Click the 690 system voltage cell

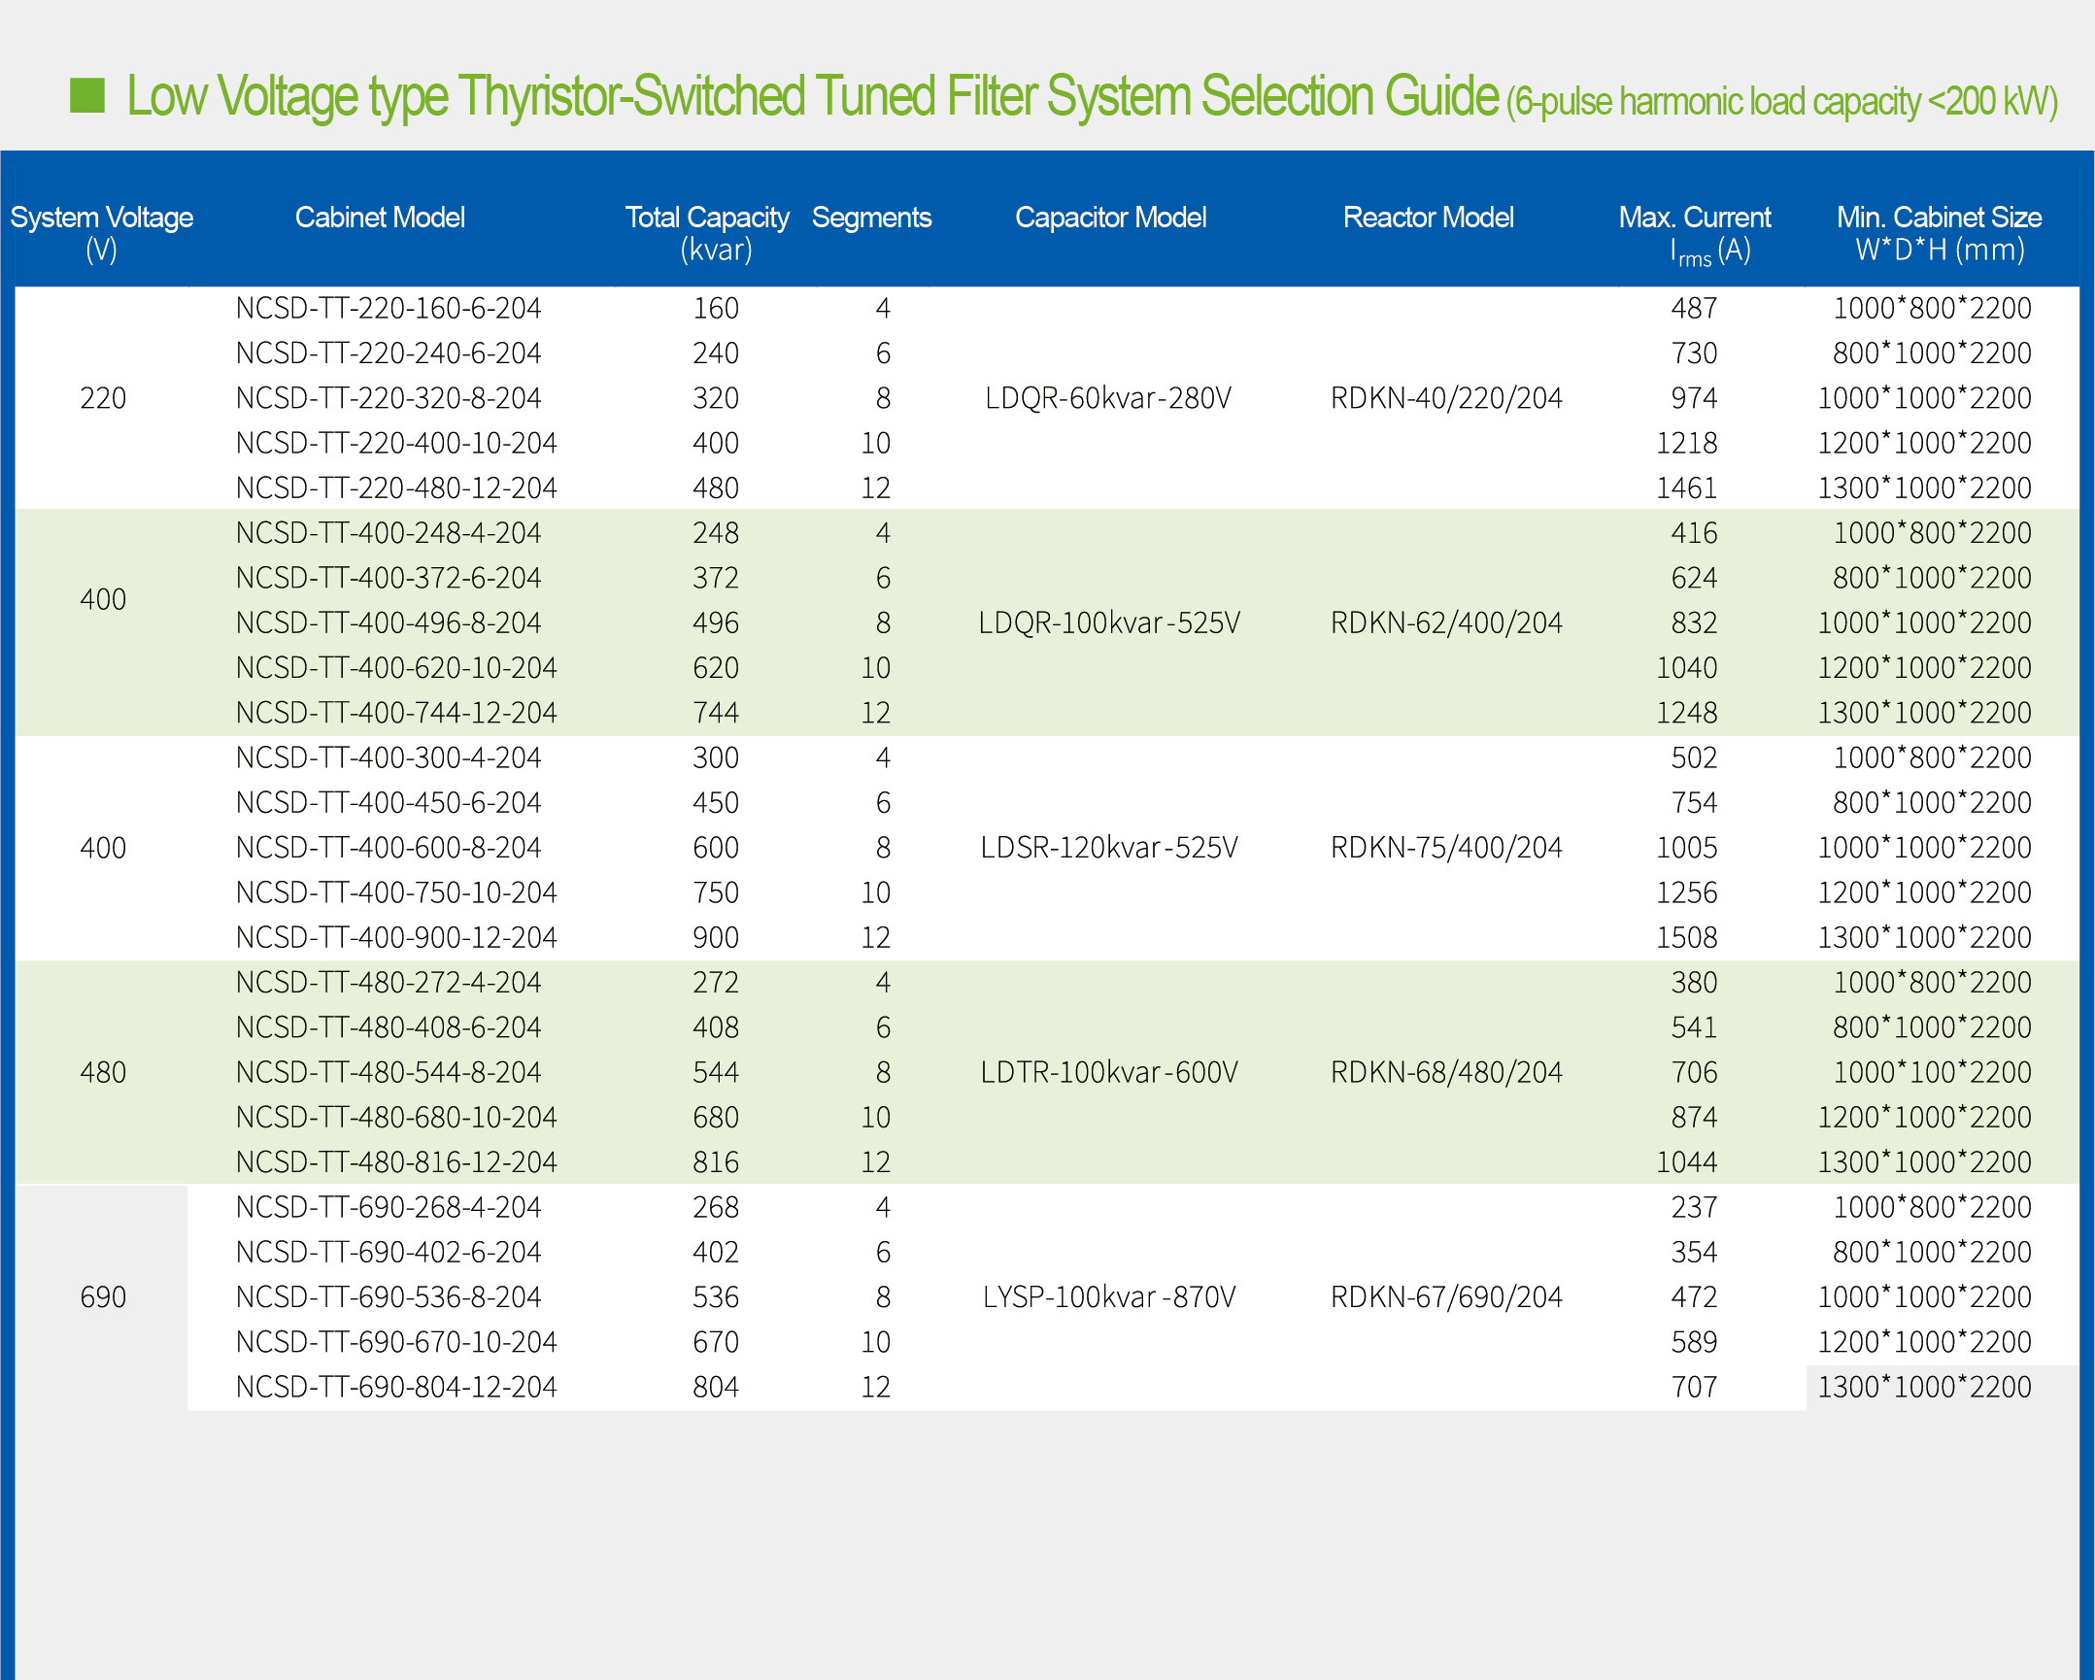(x=103, y=1297)
